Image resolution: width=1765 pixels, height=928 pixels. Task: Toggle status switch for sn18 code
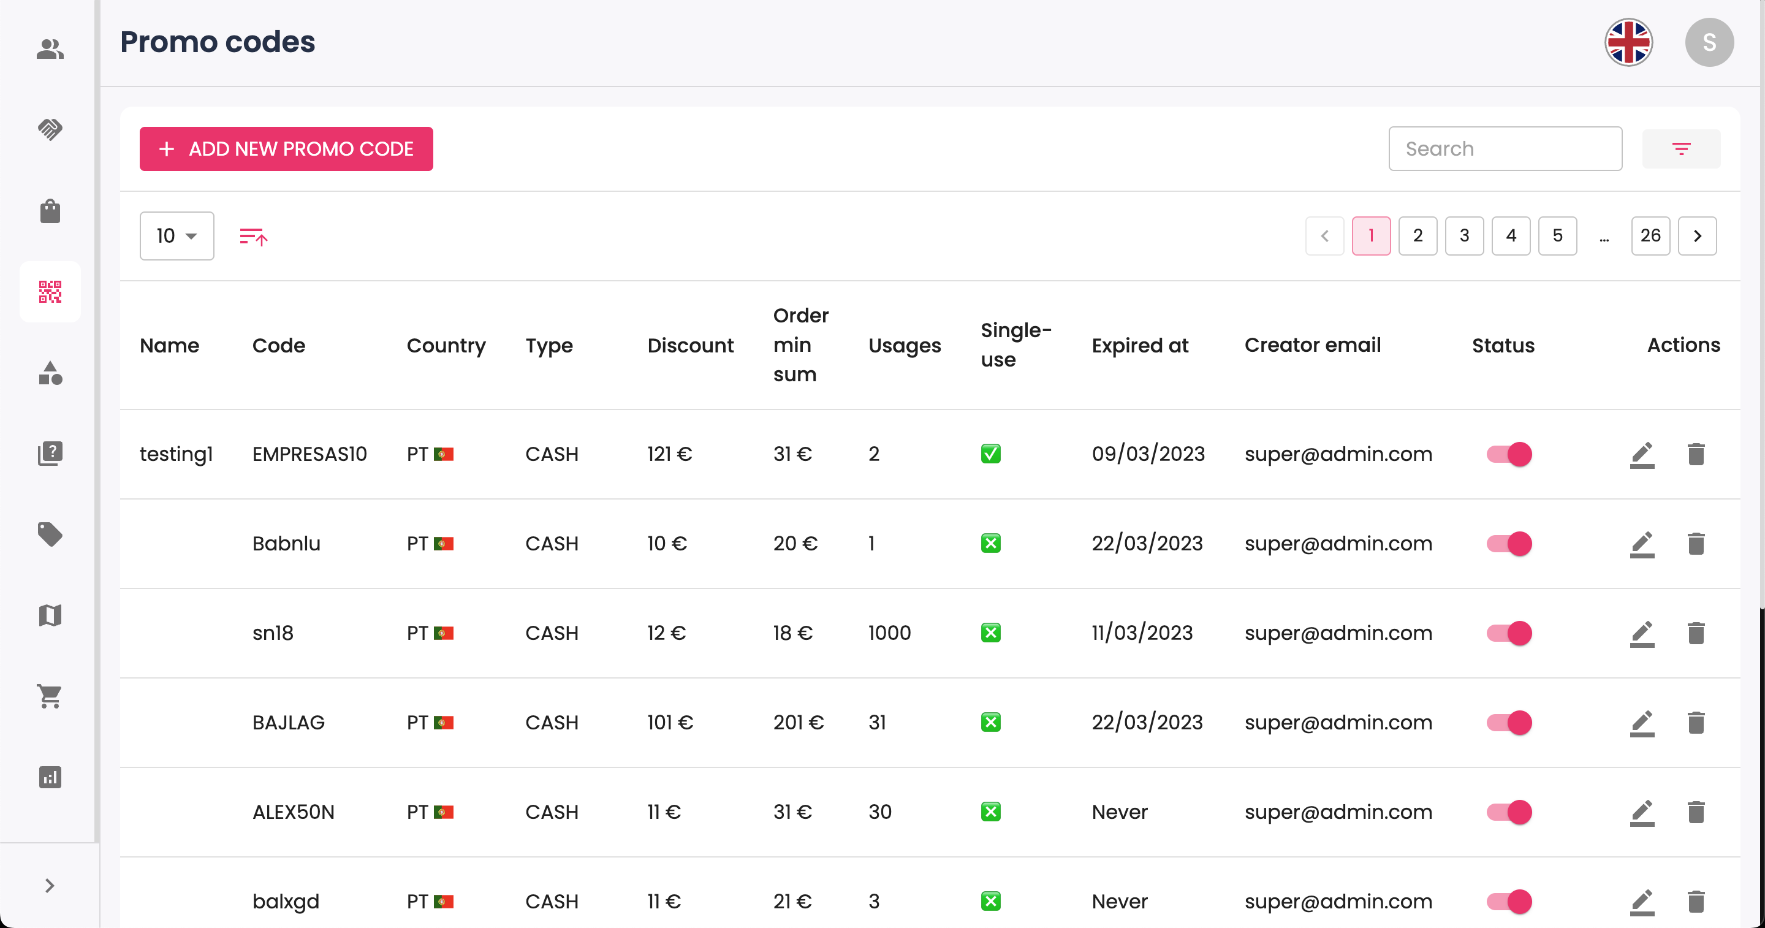coord(1509,633)
